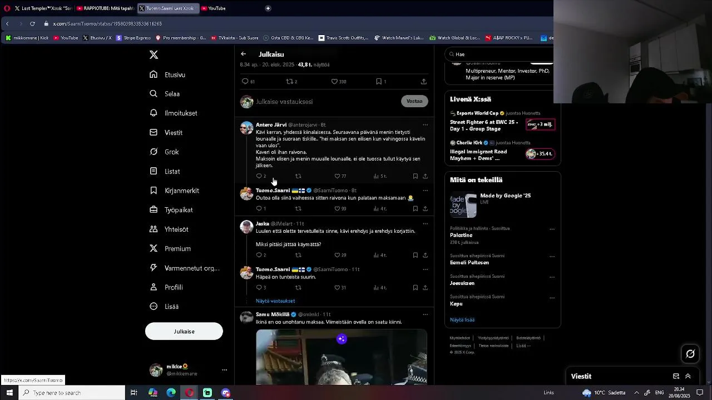Switch to RAPPIOTUBE browser tab

click(x=105, y=8)
